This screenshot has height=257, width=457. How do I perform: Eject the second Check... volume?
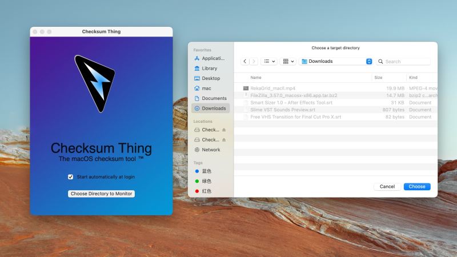tap(224, 140)
